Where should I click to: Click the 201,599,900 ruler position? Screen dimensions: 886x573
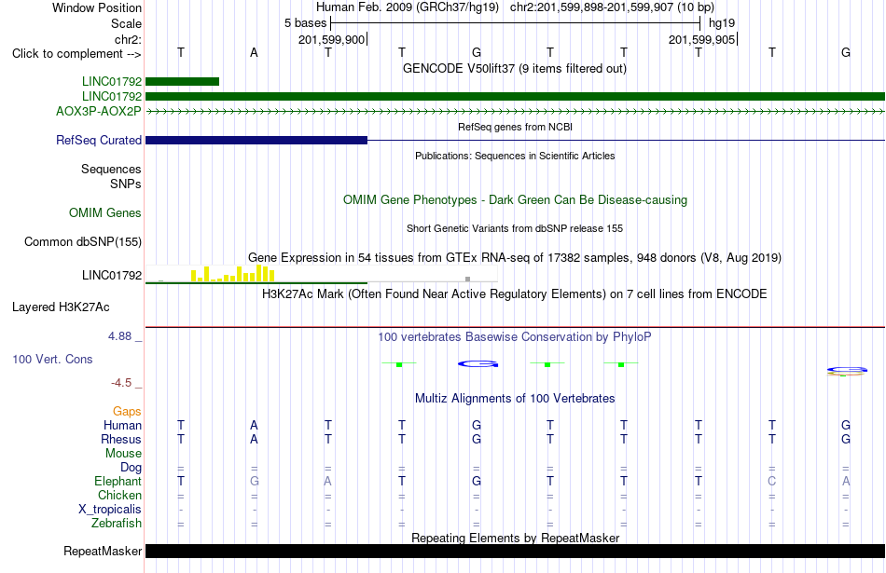[332, 39]
